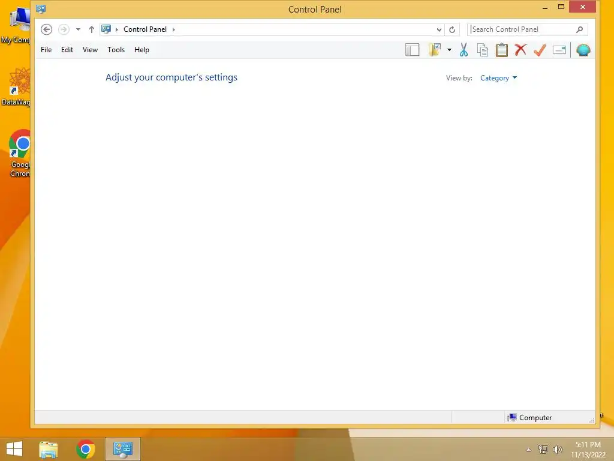Minimize the Control Panel window
The height and width of the screenshot is (461, 614).
pos(544,7)
